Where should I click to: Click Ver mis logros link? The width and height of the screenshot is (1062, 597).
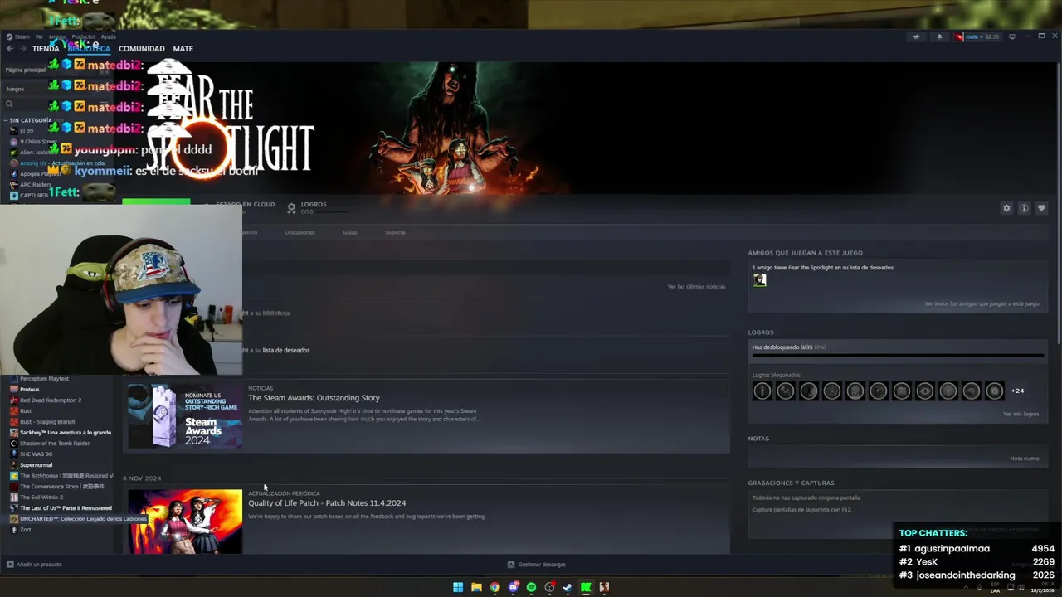(x=1021, y=414)
